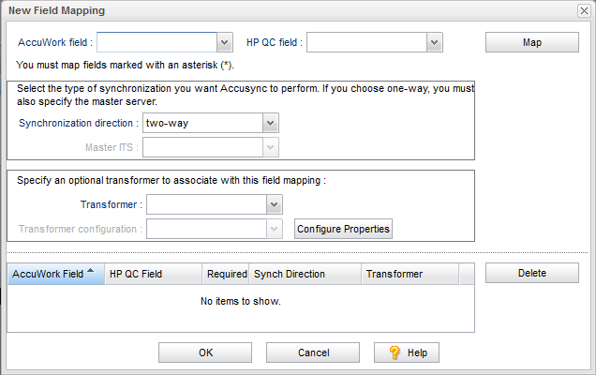The width and height of the screenshot is (596, 375).
Task: Click the Transformer column header
Action: [410, 274]
